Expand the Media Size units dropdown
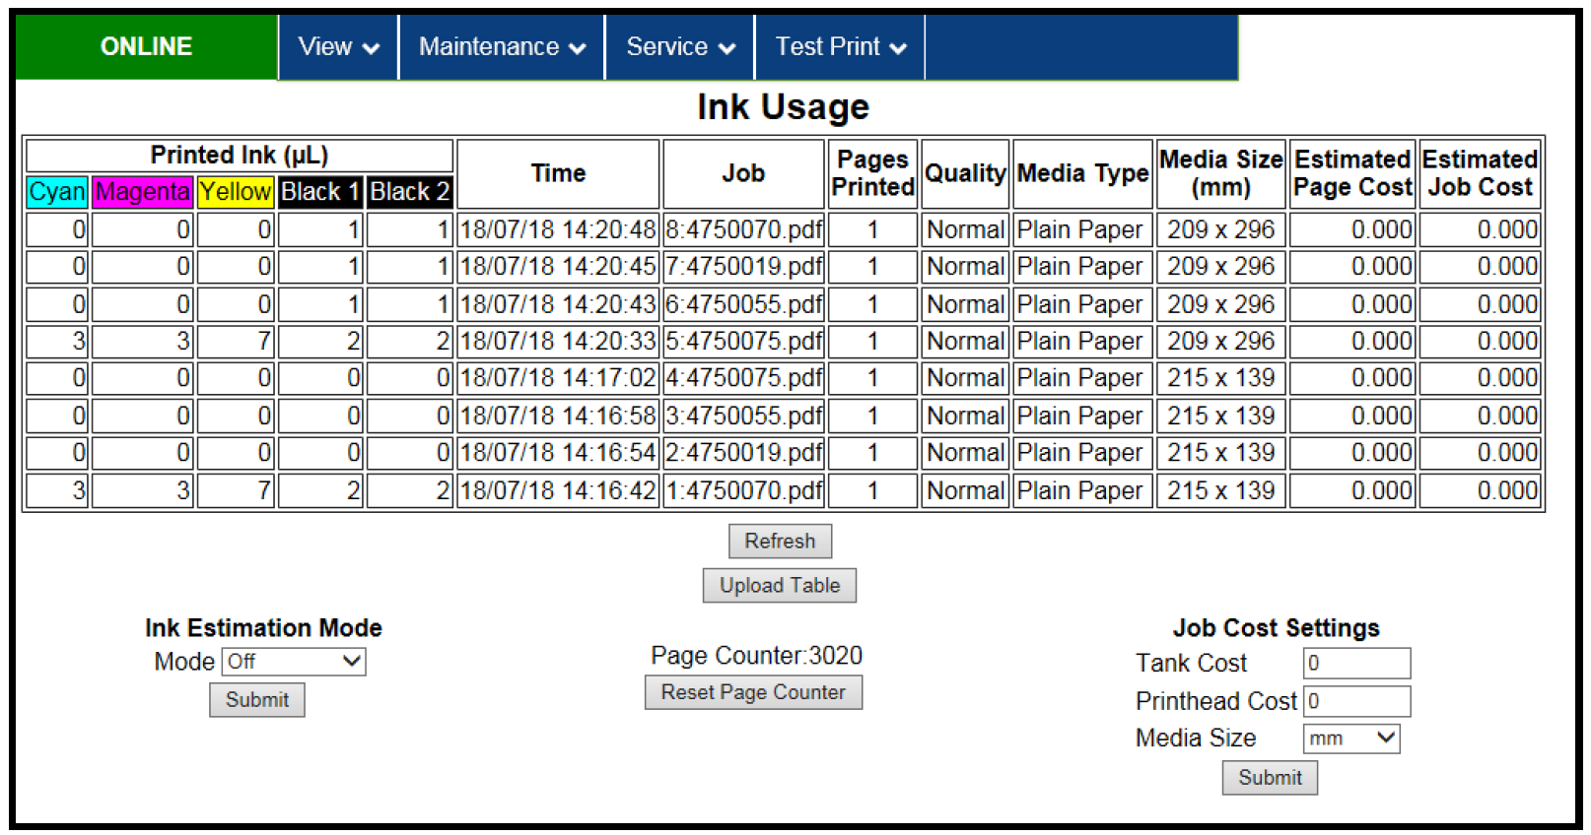This screenshot has width=1591, height=835. (x=1351, y=739)
